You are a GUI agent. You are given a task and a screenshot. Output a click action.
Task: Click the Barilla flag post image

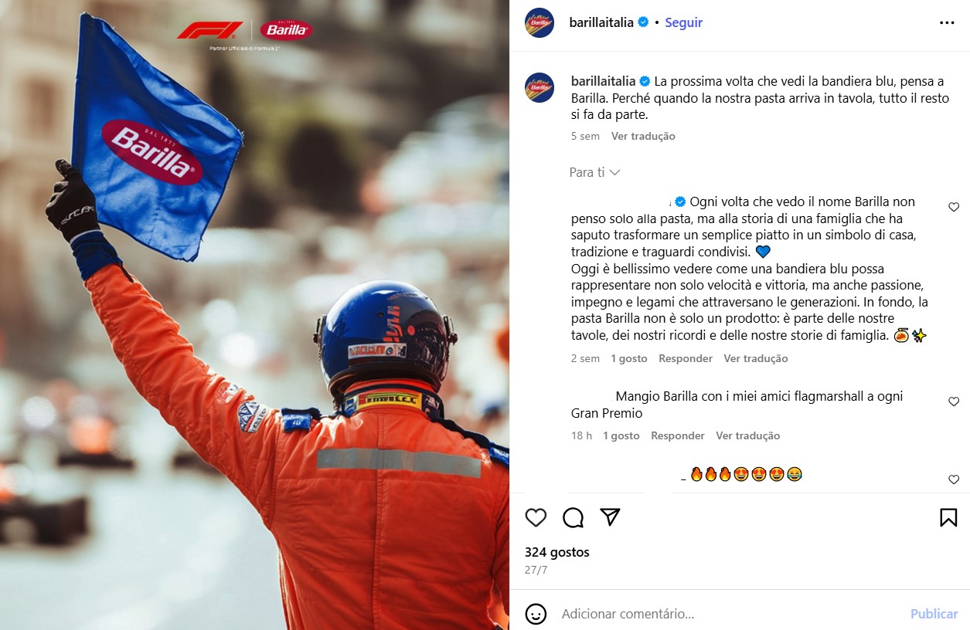tap(254, 315)
